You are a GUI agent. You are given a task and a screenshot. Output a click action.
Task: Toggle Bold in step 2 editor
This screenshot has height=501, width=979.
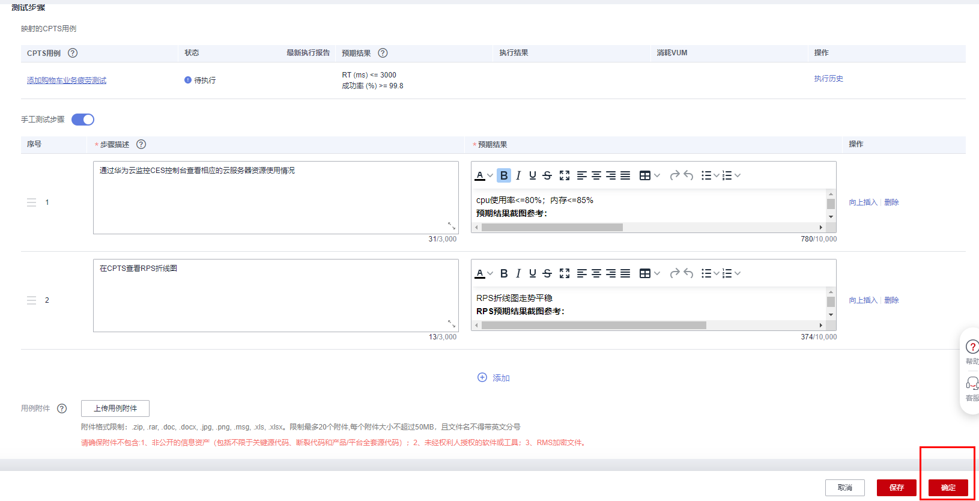pos(504,273)
